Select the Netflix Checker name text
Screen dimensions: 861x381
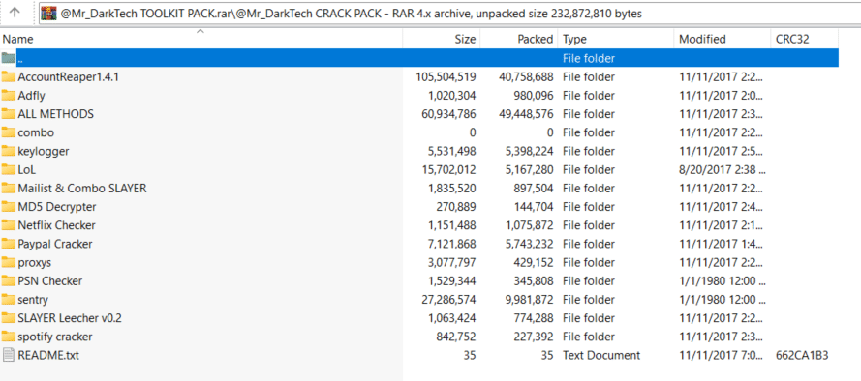coord(56,225)
